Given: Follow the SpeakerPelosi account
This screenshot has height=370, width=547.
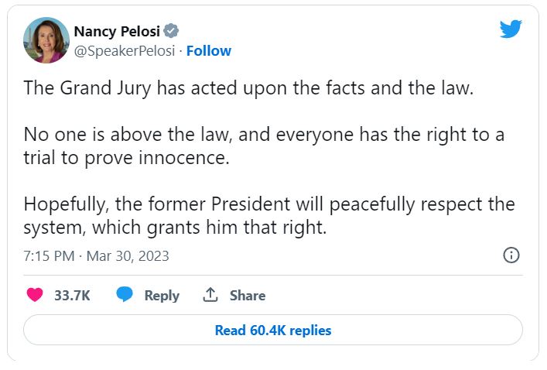Looking at the screenshot, I should tap(209, 51).
